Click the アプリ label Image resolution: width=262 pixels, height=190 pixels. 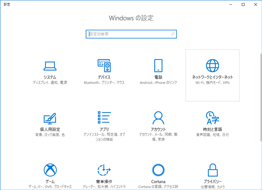(104, 129)
